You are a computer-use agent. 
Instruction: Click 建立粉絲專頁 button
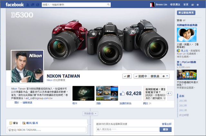pos(186,13)
